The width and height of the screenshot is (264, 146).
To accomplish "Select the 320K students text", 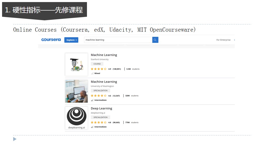I will pos(132,96).
